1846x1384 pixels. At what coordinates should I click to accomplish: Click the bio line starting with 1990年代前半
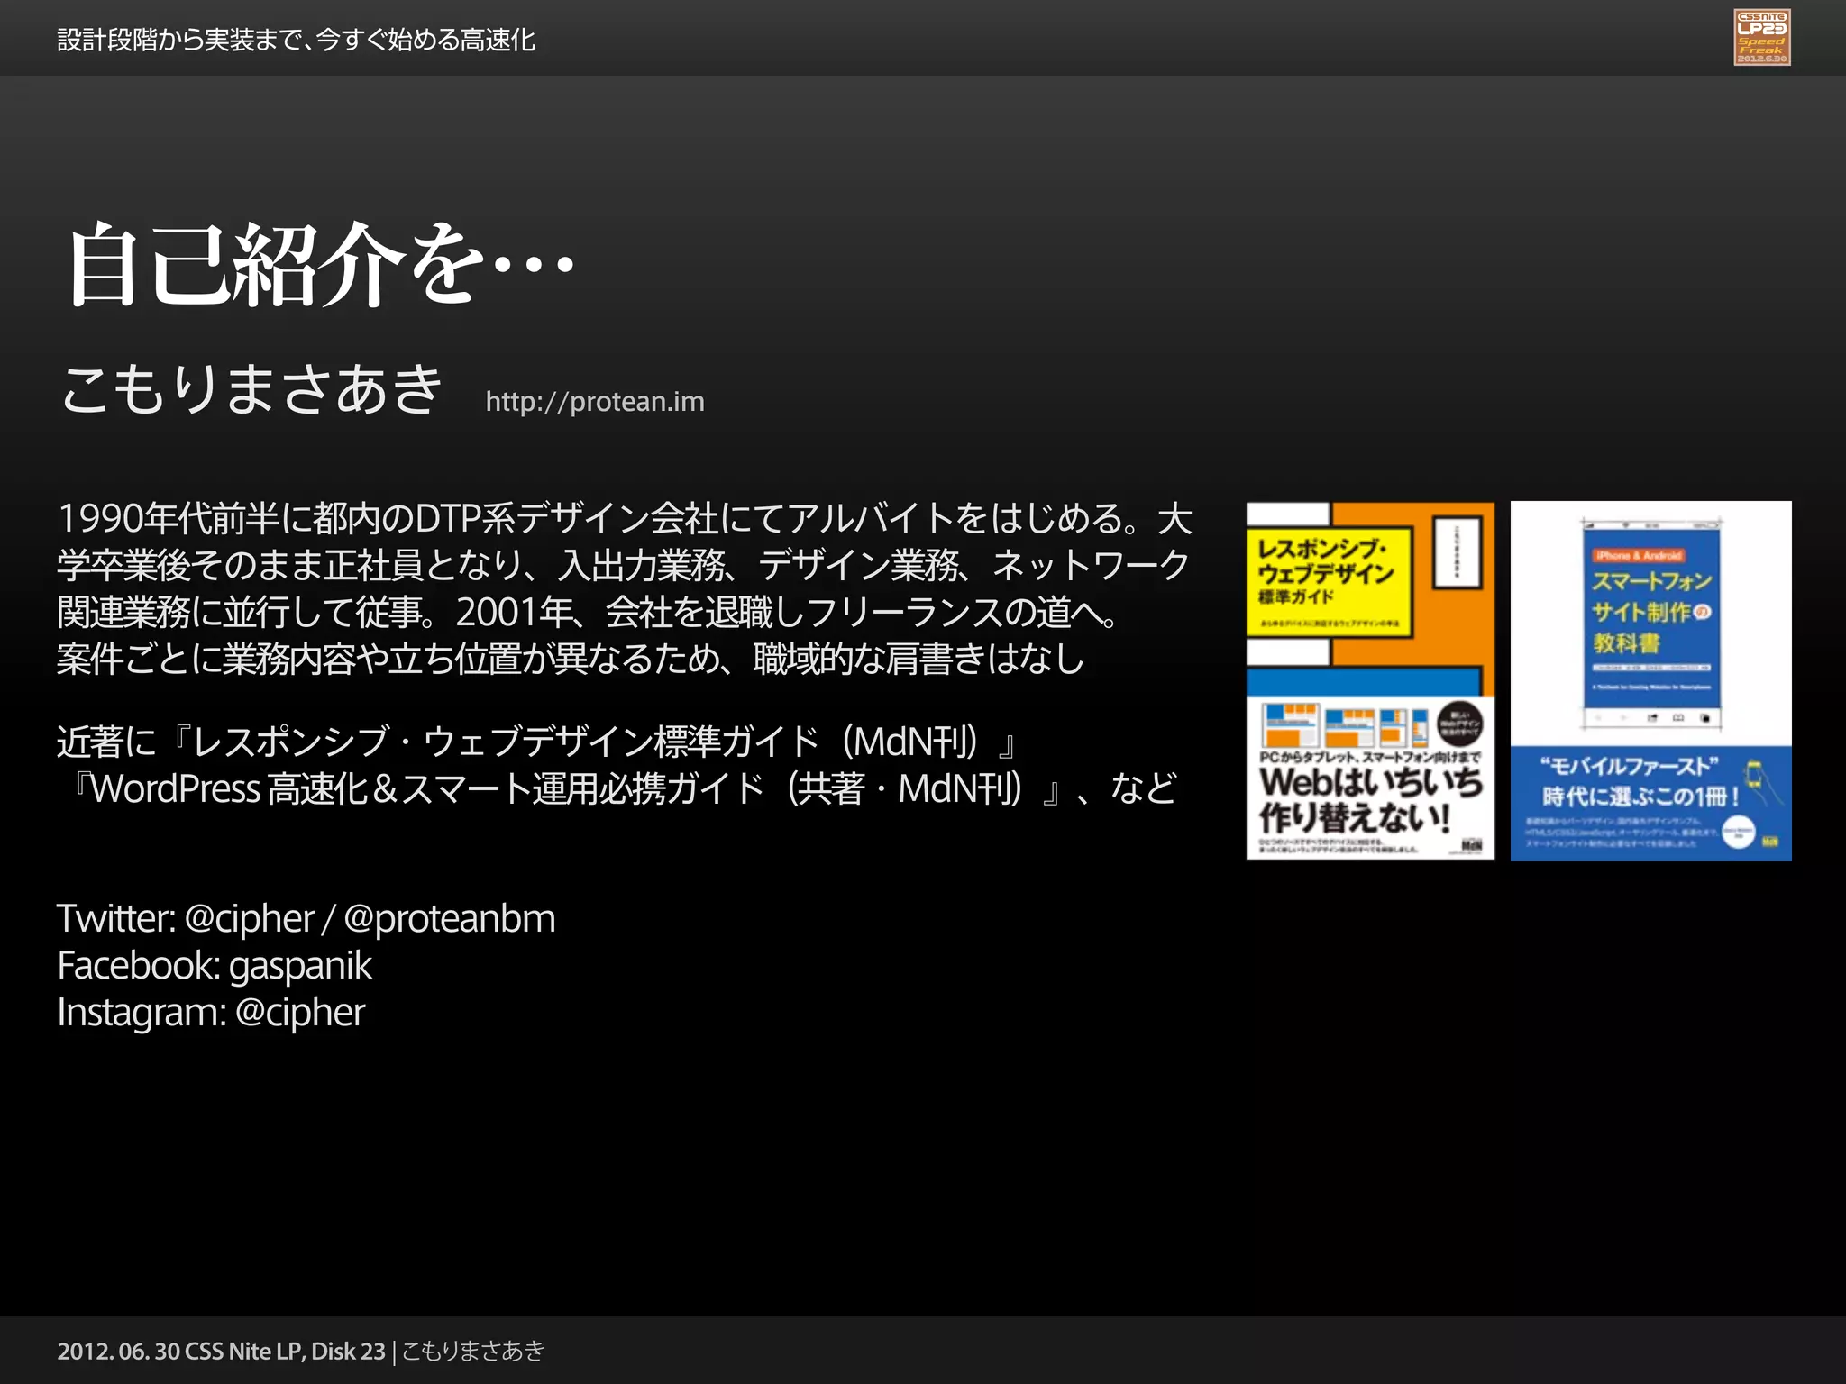(x=625, y=518)
